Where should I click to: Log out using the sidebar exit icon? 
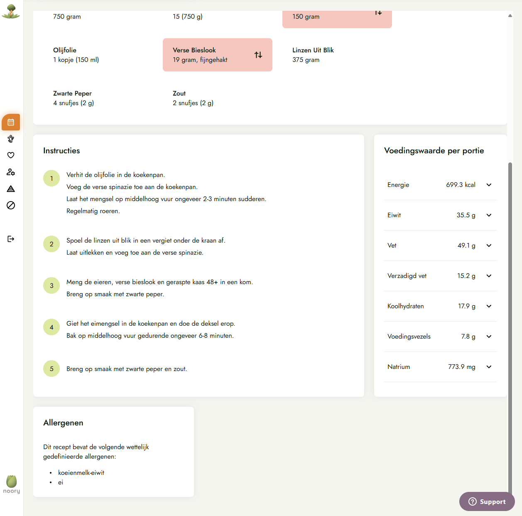pos(11,238)
